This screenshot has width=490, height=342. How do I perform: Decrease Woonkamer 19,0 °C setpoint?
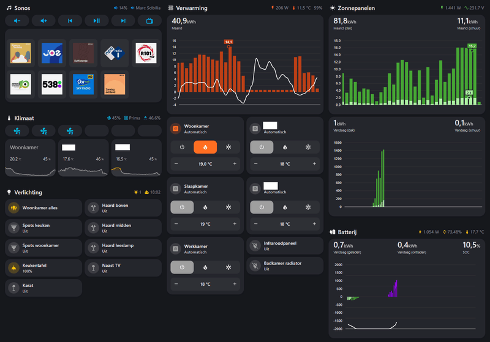pyautogui.click(x=176, y=164)
